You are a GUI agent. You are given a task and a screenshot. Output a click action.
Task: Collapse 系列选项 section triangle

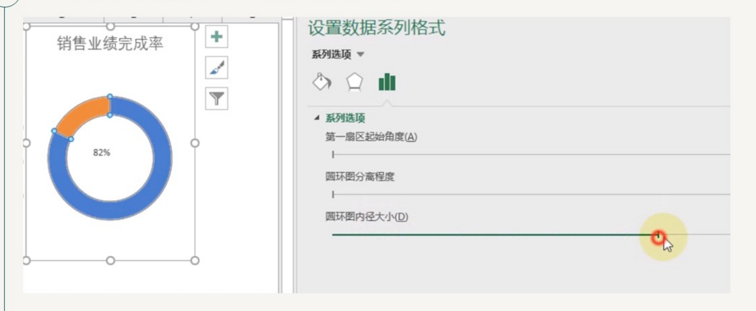[317, 117]
